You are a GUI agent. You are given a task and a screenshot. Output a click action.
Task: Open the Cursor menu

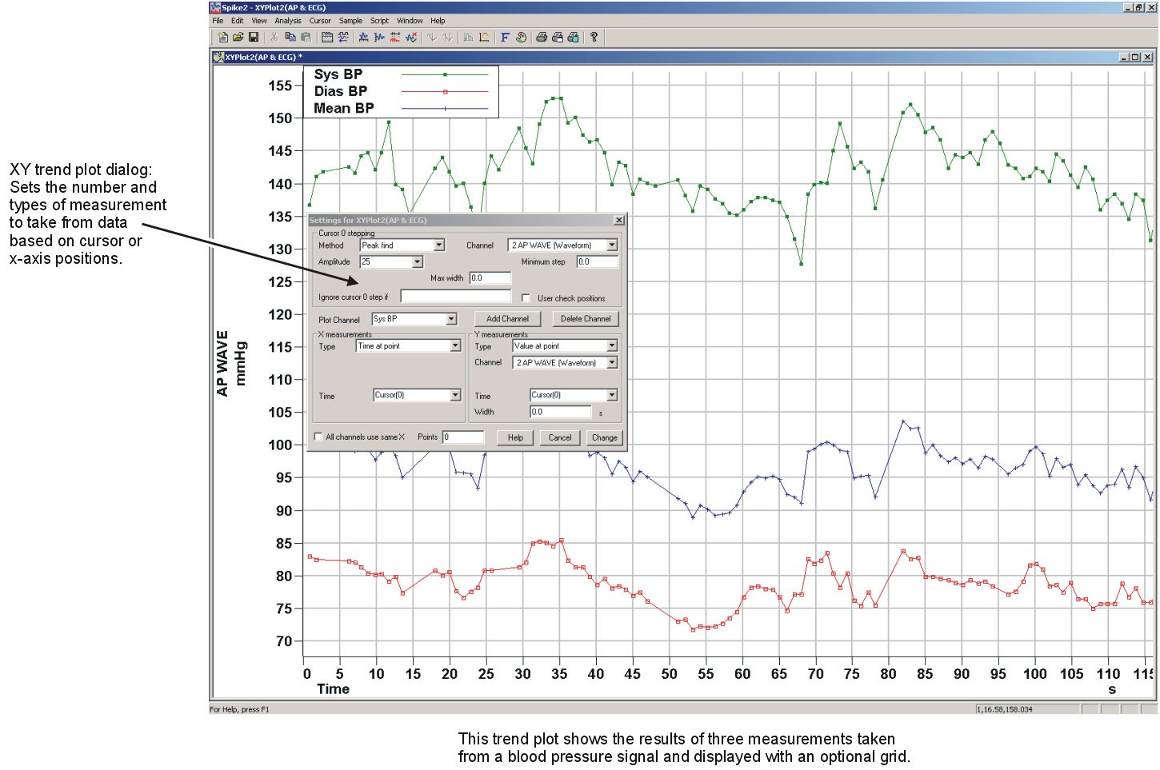pos(320,20)
